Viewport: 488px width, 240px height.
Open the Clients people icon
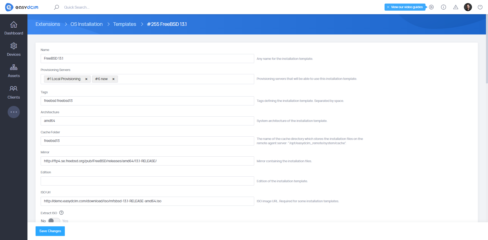pyautogui.click(x=14, y=88)
